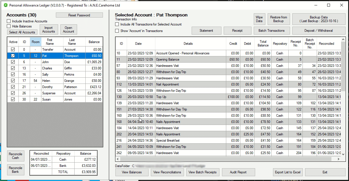Uncheck Active box for John Doe
Screen dimensions: 349x181
point(13,62)
